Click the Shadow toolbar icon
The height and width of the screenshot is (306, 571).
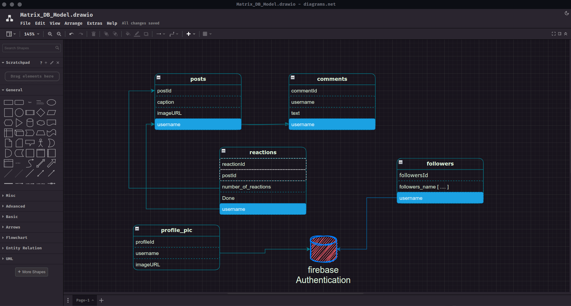(146, 34)
